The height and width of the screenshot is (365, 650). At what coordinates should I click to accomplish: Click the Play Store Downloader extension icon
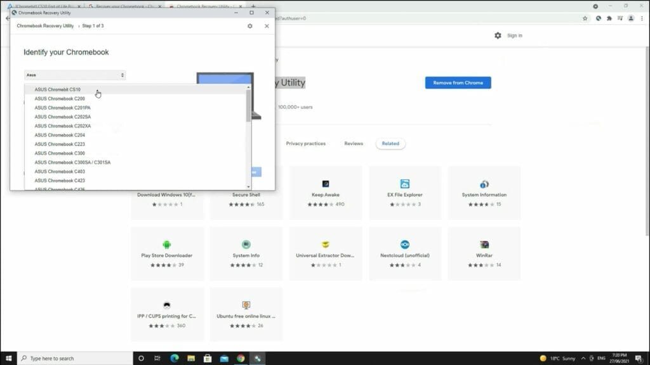tap(167, 244)
